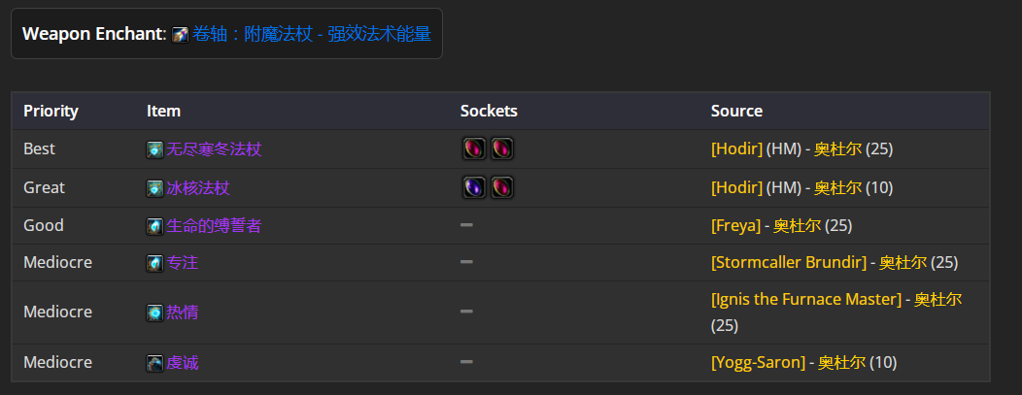Click the 专注 item icon
This screenshot has height=395, width=1022.
coord(154,263)
